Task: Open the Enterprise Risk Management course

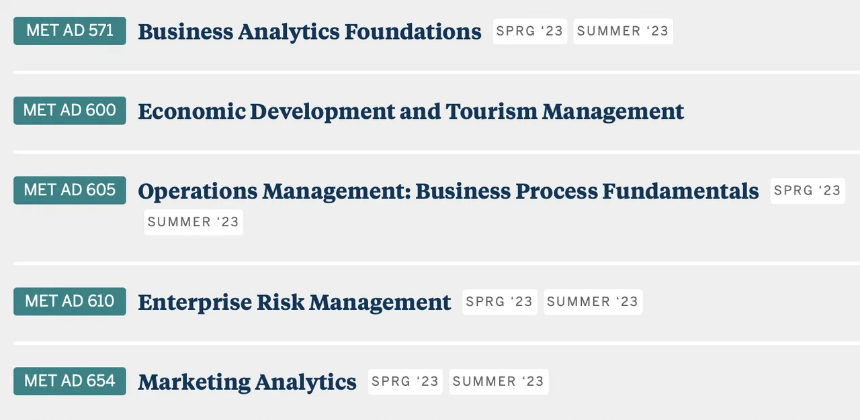Action: pyautogui.click(x=294, y=302)
